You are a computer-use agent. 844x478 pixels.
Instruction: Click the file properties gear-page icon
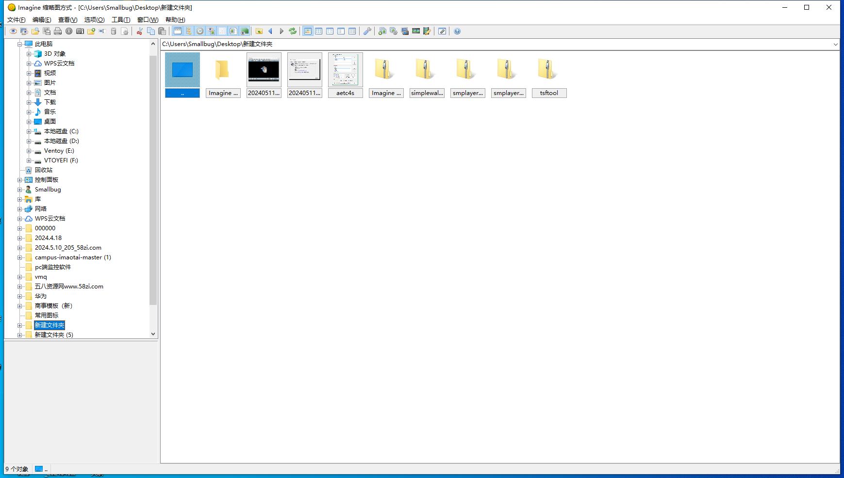pyautogui.click(x=125, y=31)
